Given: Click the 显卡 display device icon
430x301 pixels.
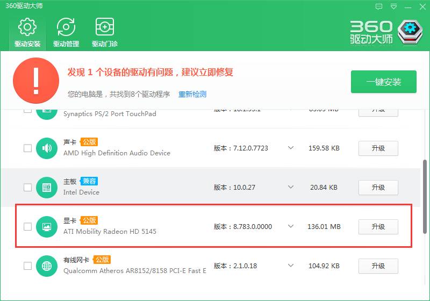Looking at the screenshot, I should [47, 227].
